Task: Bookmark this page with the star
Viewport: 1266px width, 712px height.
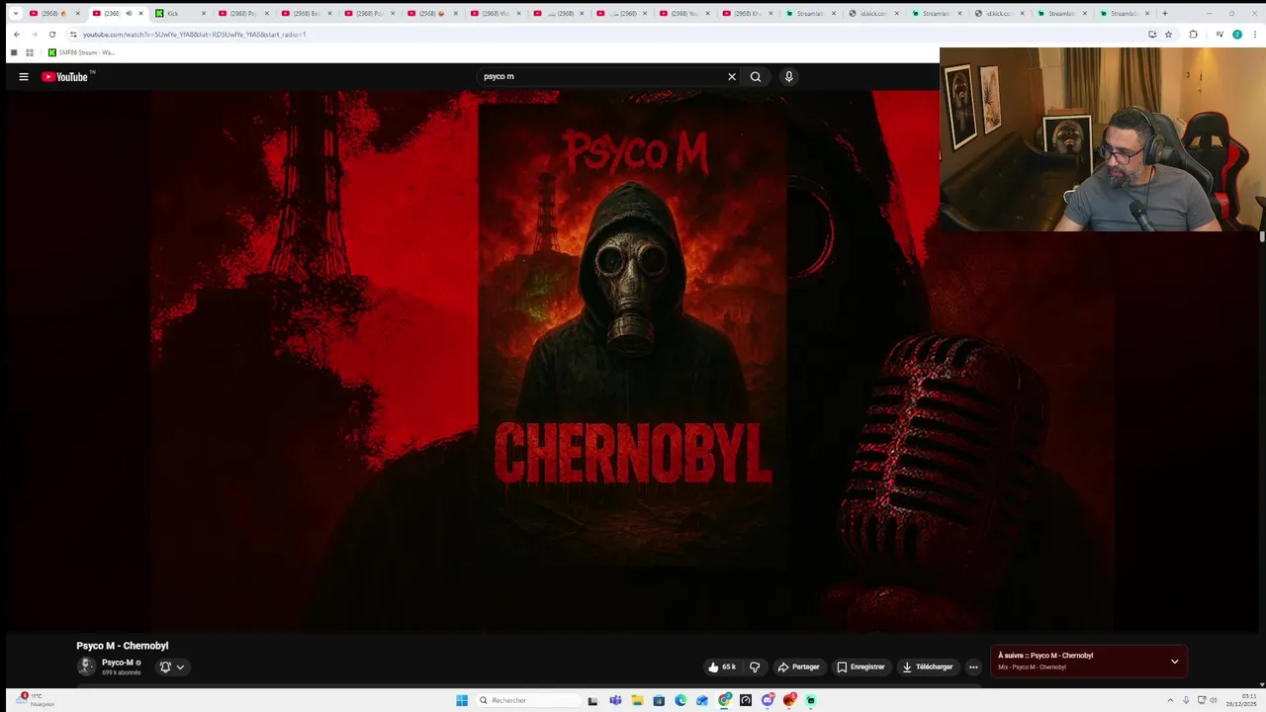Action: pos(1168,35)
